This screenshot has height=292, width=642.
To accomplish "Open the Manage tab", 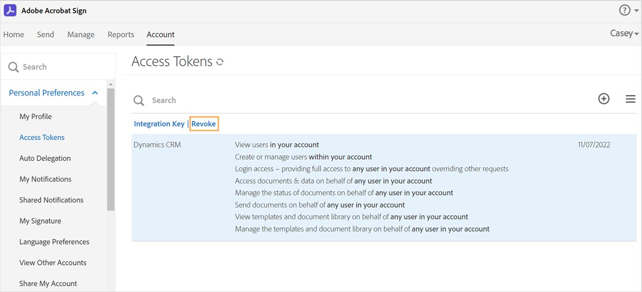I will (81, 34).
